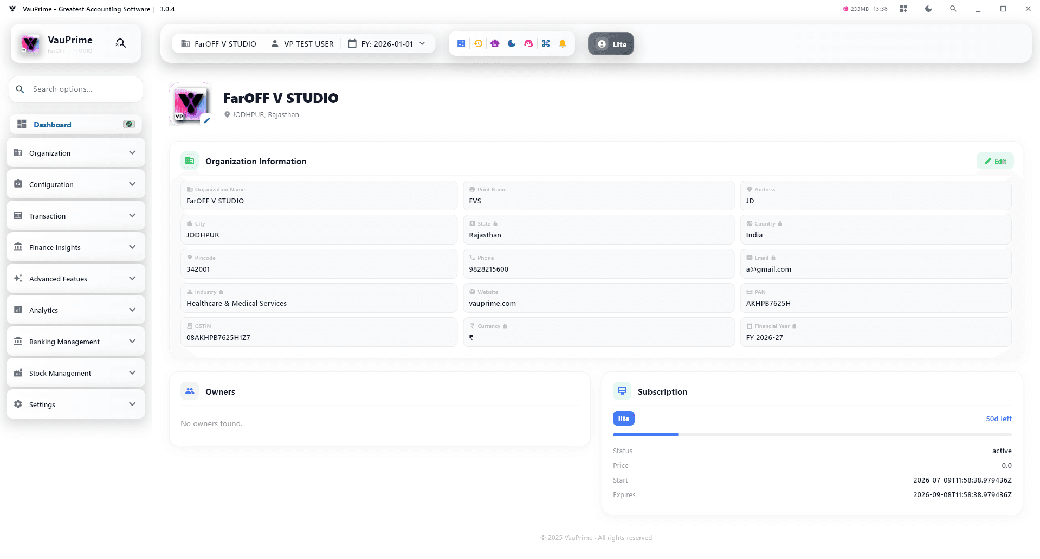Launch the purple robot assistant icon
This screenshot has width=1040, height=559.
(495, 44)
